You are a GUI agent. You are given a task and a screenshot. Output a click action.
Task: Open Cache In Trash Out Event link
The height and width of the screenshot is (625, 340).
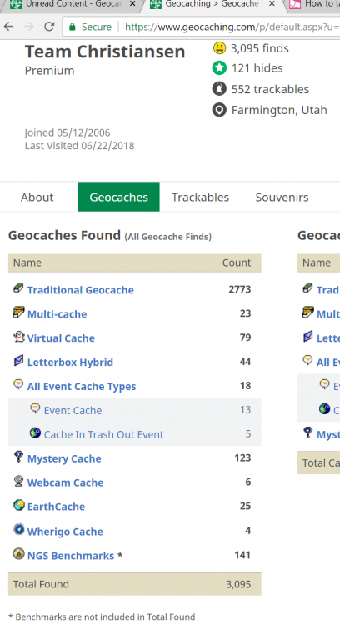103,434
